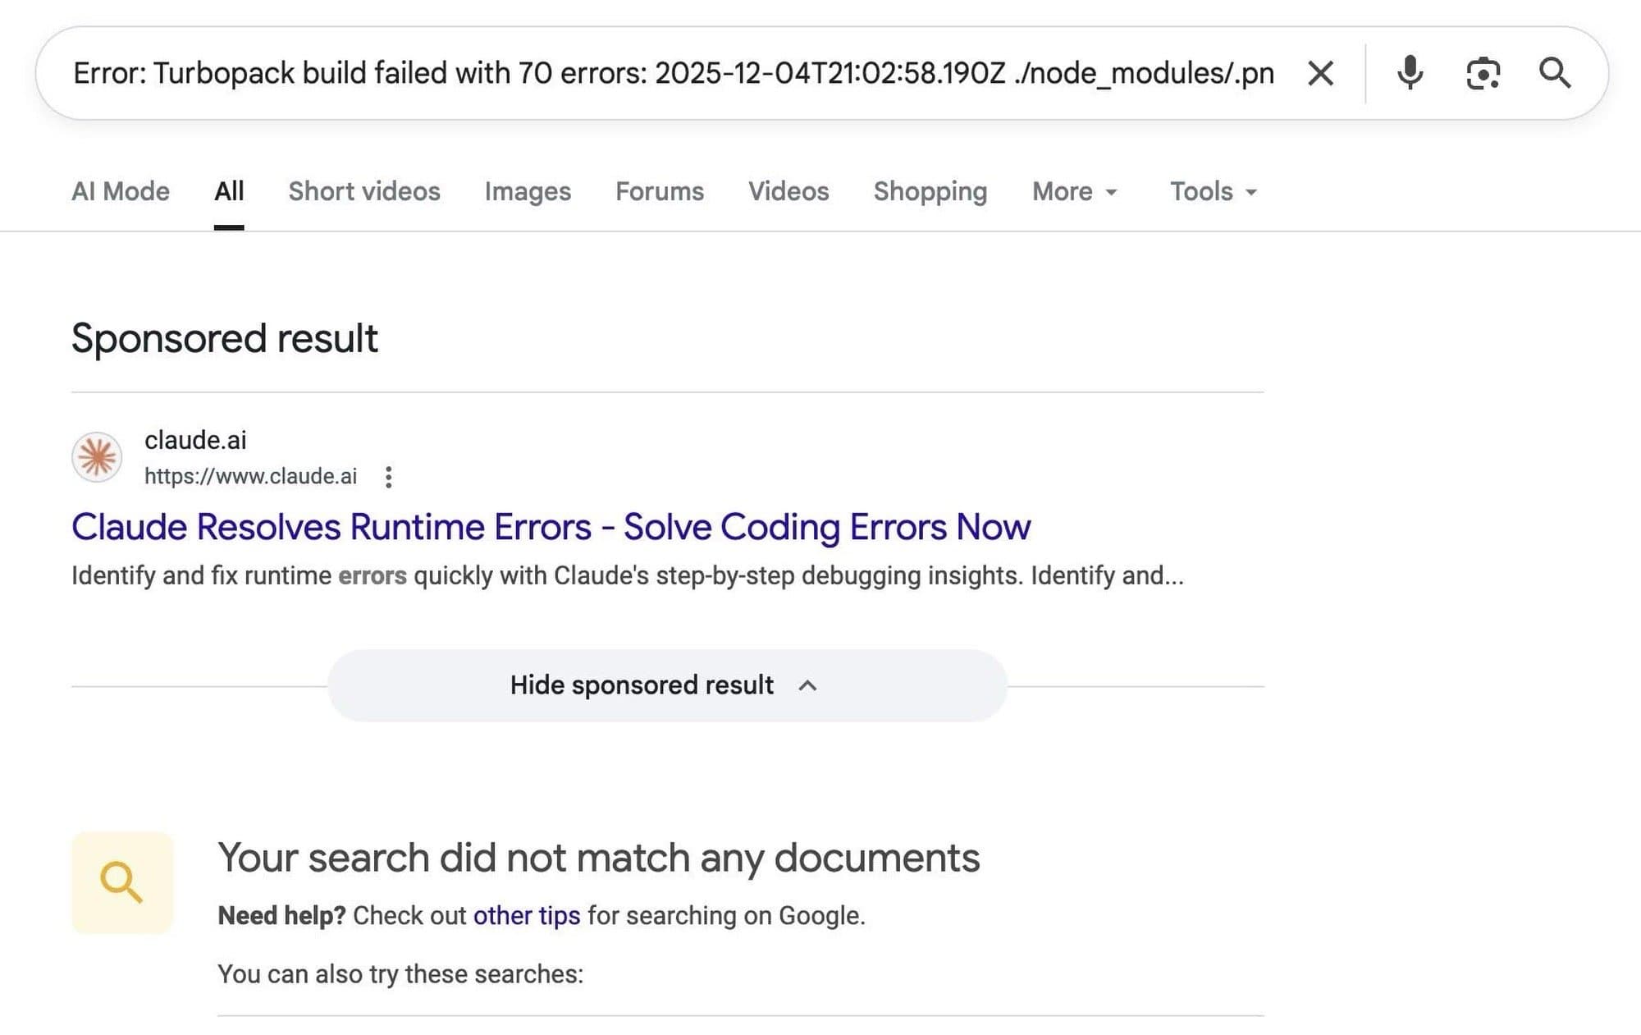Clear the search query with the X icon

(x=1322, y=73)
